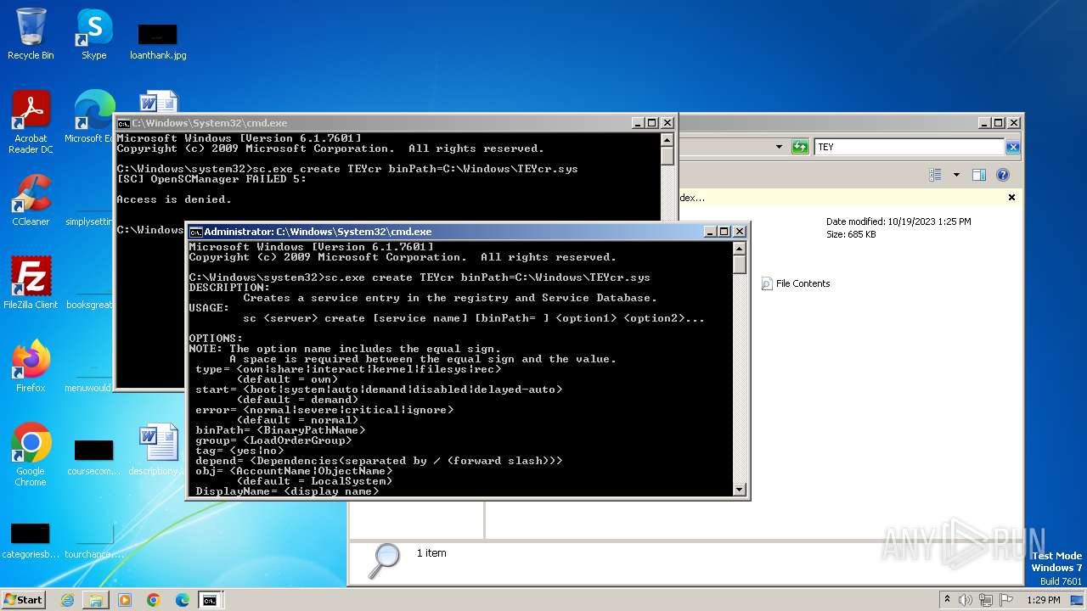The width and height of the screenshot is (1087, 611).
Task: Toggle the Explorer preview pane button
Action: click(979, 175)
